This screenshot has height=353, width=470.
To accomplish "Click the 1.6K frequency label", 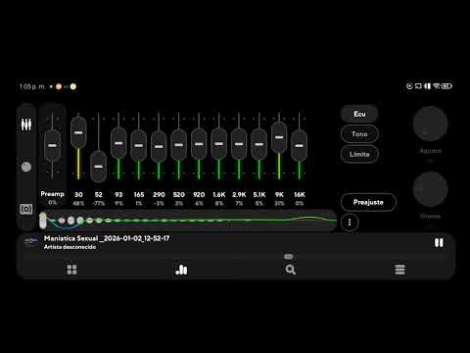I will point(219,195).
